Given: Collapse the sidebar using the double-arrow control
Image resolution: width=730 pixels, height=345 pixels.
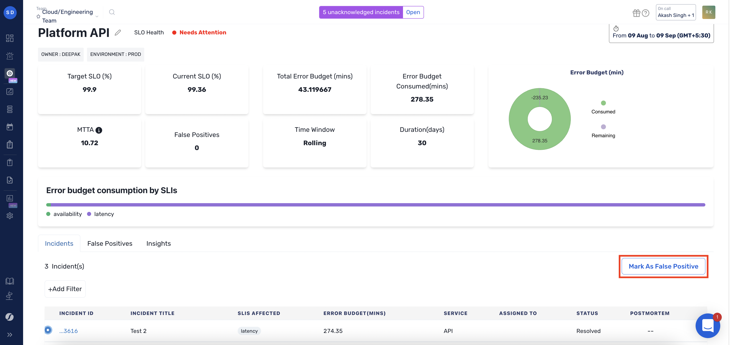Looking at the screenshot, I should pos(10,334).
